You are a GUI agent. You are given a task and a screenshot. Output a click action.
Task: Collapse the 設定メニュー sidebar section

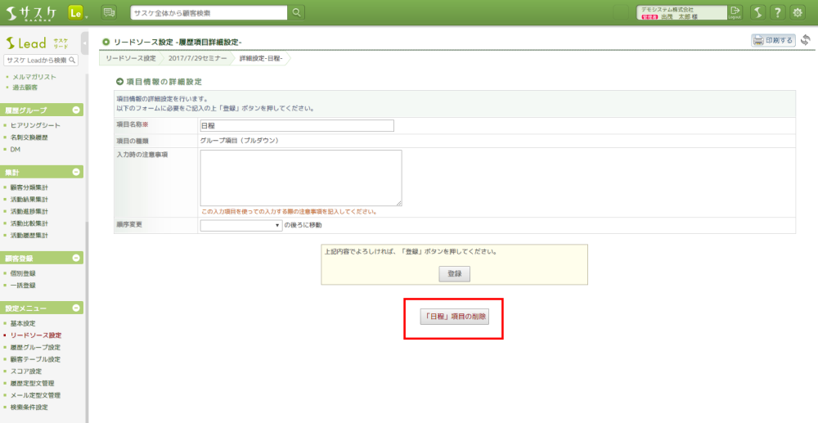pos(77,308)
